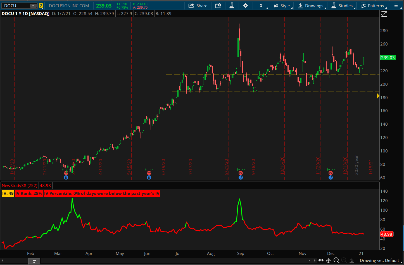This screenshot has width=404, height=265.
Task: Open the Patterns menu
Action: 372,6
